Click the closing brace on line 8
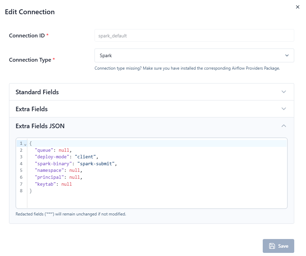This screenshot has width=306, height=256. coord(30,191)
